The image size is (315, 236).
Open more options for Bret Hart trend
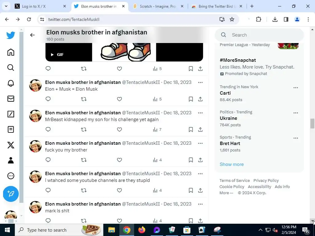(296, 138)
